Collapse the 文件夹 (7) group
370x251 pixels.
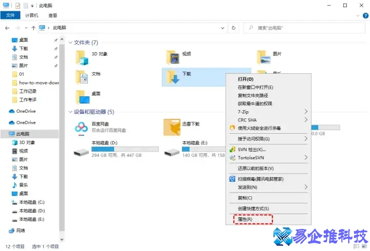(x=70, y=43)
